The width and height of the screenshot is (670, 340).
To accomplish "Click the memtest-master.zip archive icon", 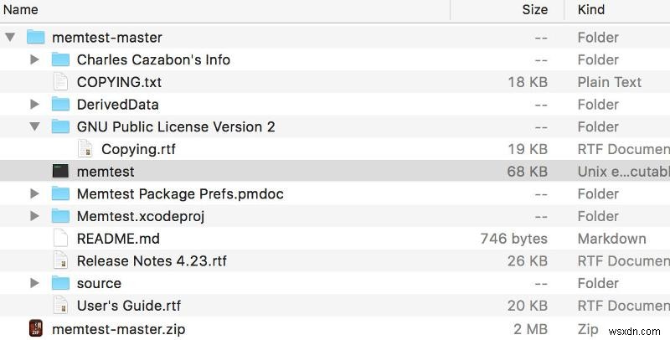I will pos(35,328).
